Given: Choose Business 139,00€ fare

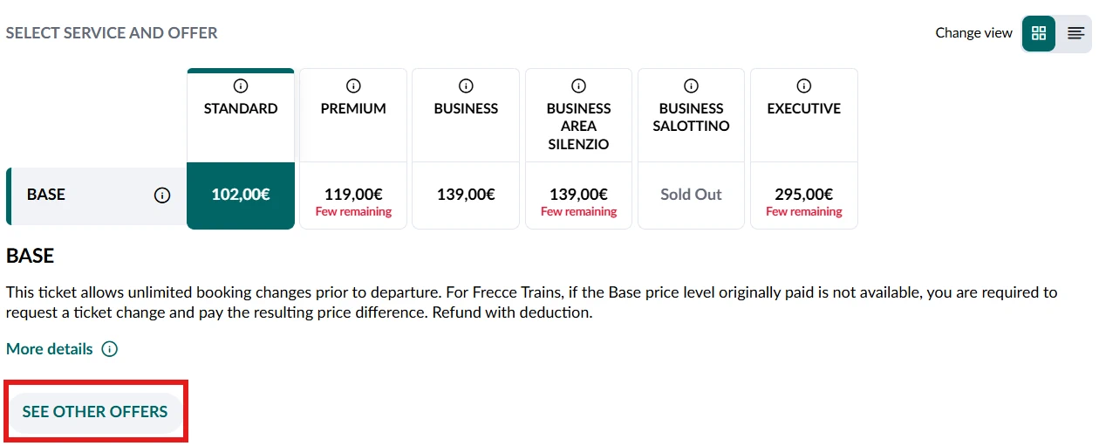Looking at the screenshot, I should [x=466, y=195].
